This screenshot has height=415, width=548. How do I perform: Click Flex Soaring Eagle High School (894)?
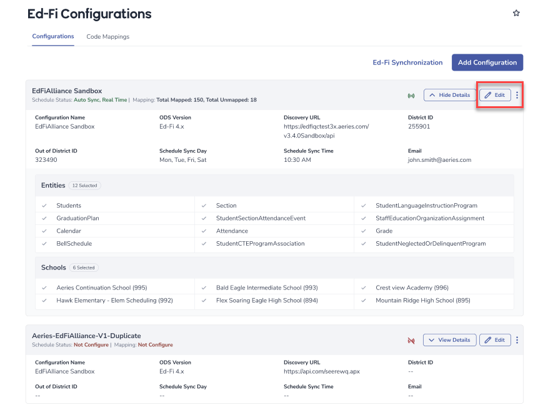267,301
